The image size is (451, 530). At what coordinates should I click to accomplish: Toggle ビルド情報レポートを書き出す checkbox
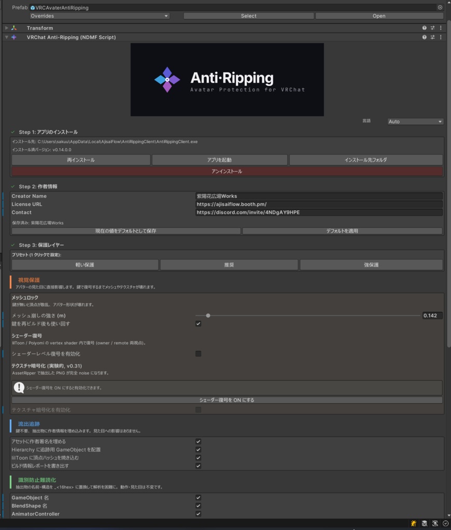pyautogui.click(x=199, y=466)
